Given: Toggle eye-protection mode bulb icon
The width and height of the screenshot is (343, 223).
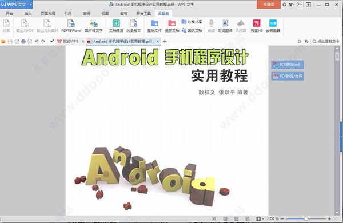Looking at the screenshot, I should coord(258,218).
